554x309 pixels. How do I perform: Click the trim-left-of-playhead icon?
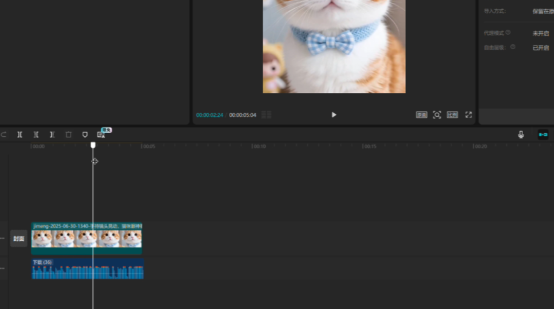pyautogui.click(x=36, y=134)
